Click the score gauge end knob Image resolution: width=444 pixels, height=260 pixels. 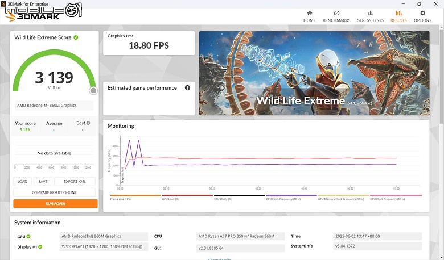point(93,90)
